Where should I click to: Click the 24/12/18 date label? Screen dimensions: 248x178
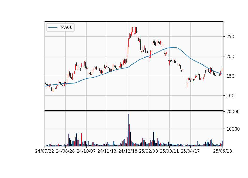[x=128, y=151]
